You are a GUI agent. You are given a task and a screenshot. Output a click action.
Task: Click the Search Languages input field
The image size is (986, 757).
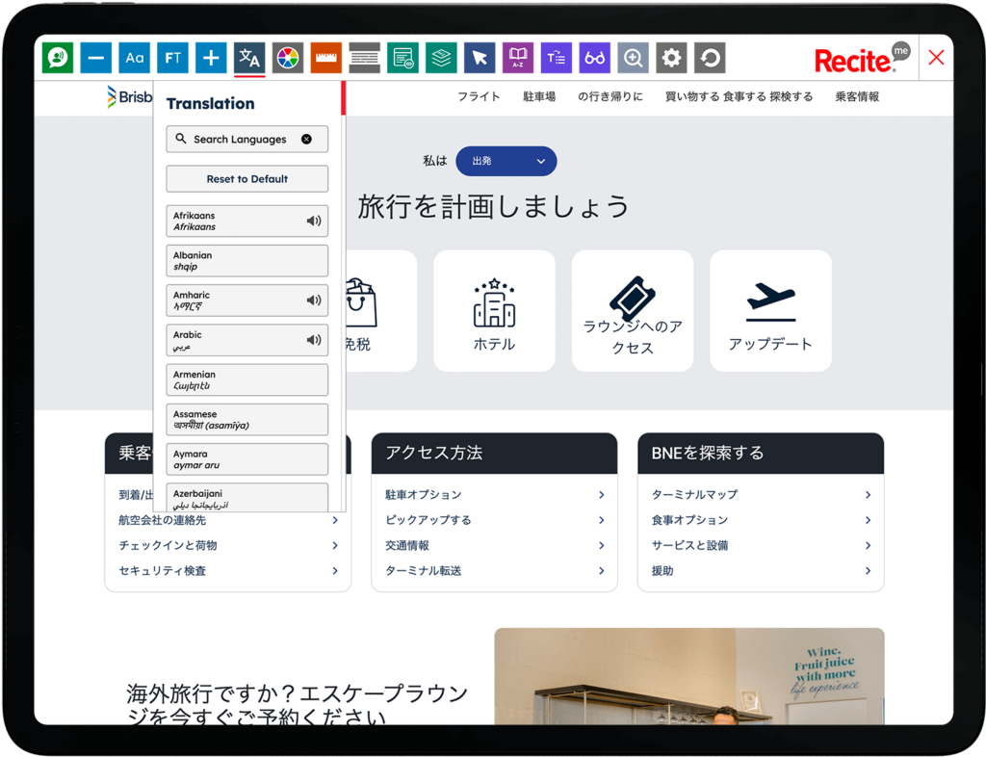[x=247, y=139]
